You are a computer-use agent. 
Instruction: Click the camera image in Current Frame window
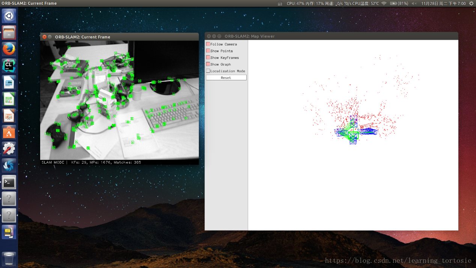pyautogui.click(x=119, y=100)
